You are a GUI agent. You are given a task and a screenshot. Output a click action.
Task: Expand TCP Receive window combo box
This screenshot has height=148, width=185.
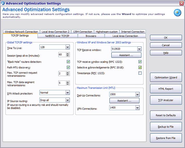(x=139, y=49)
